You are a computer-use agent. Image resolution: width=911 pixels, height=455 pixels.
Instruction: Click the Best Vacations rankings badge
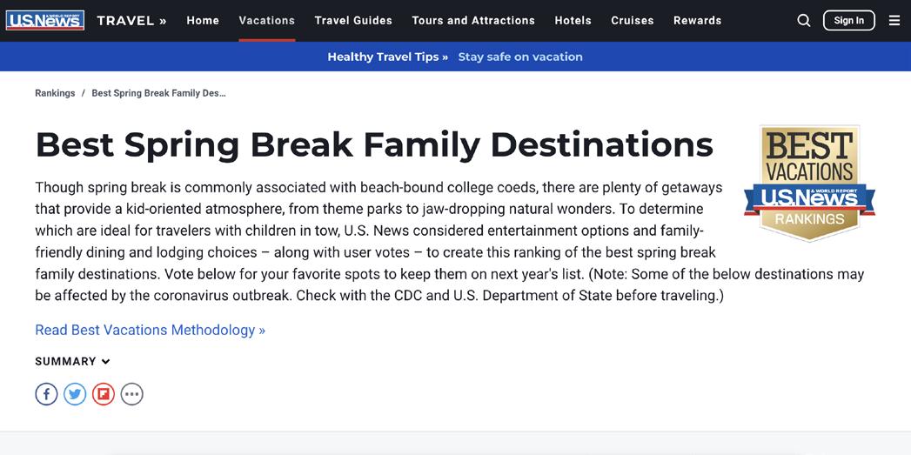pyautogui.click(x=808, y=183)
